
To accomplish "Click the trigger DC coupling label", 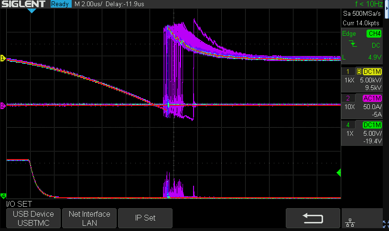I will click(x=376, y=45).
